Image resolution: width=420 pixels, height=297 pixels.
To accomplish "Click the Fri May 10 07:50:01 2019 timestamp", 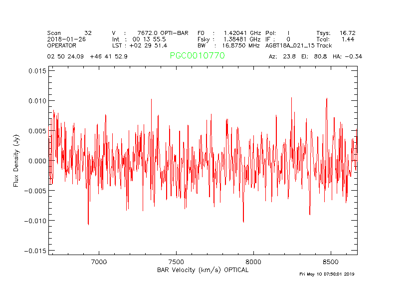I will click(327, 274).
